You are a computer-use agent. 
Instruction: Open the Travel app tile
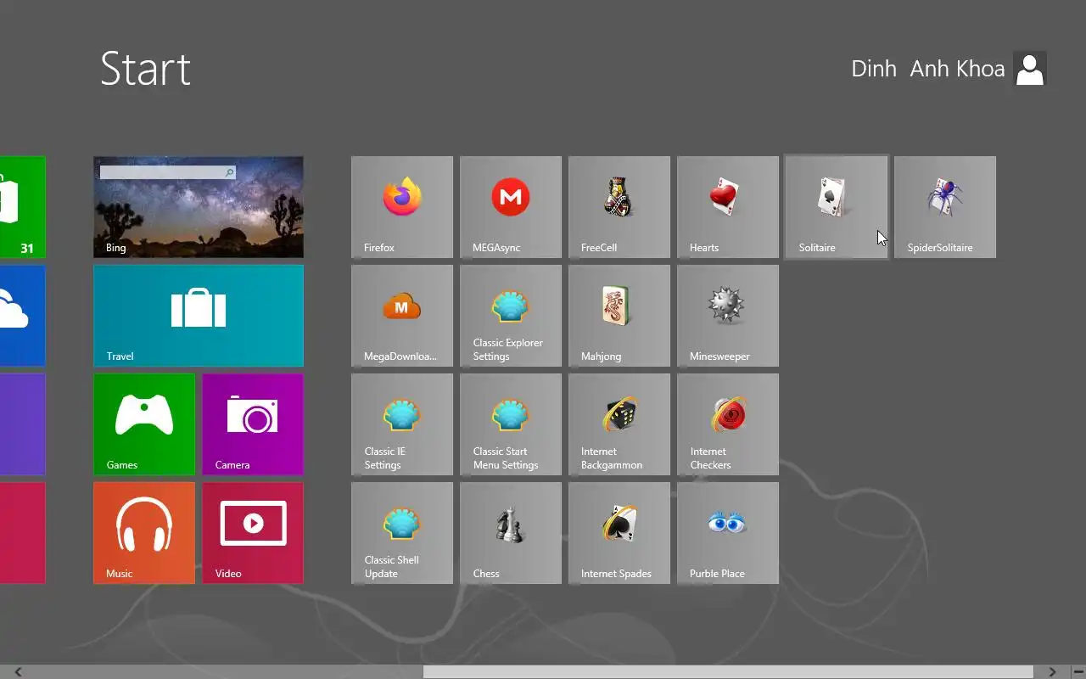coord(199,316)
